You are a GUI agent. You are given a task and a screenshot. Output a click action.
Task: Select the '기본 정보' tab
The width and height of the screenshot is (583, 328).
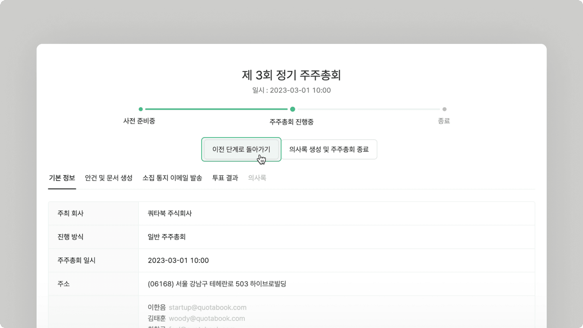coord(62,178)
